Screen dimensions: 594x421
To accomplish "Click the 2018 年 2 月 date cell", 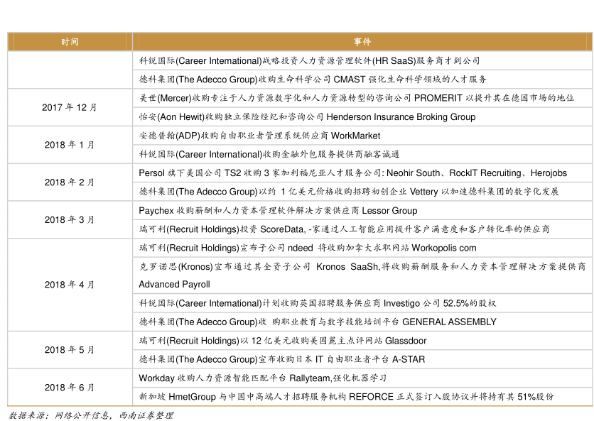I will point(70,182).
